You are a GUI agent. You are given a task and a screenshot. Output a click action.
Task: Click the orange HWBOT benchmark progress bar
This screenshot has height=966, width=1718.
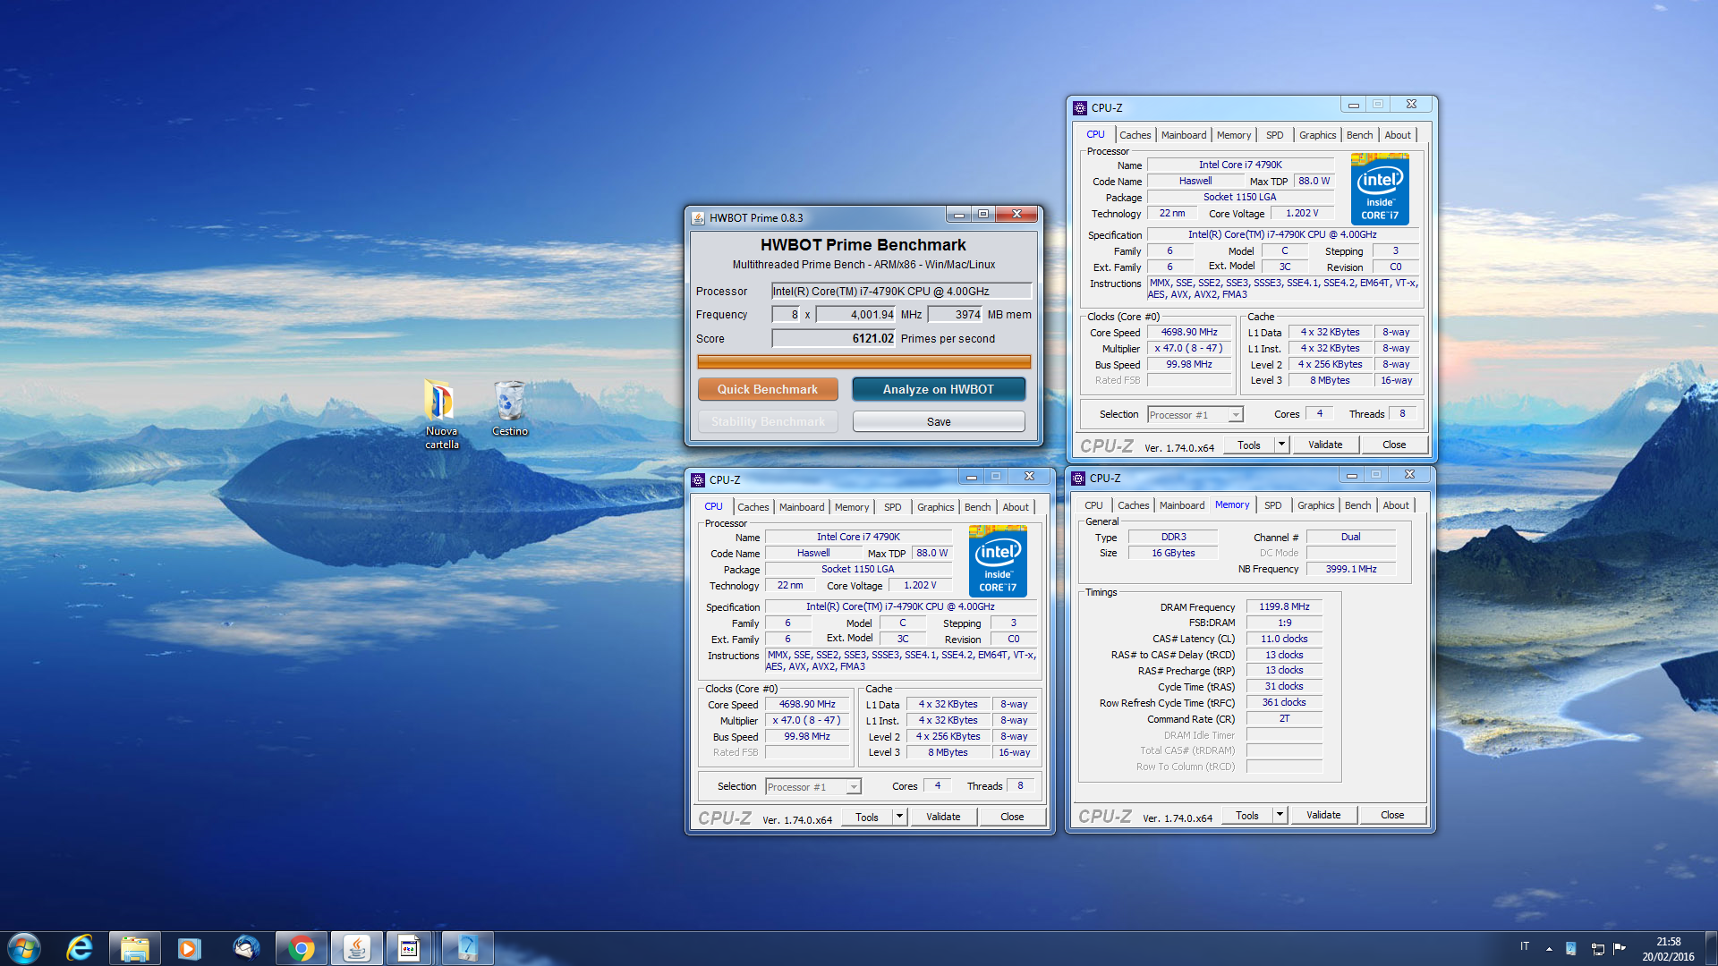[x=863, y=361]
